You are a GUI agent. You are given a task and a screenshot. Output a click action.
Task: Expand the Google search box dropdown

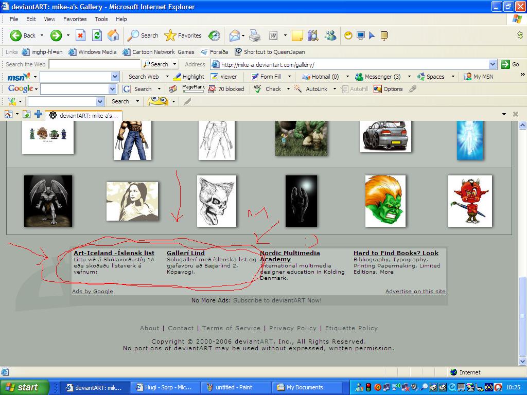113,89
